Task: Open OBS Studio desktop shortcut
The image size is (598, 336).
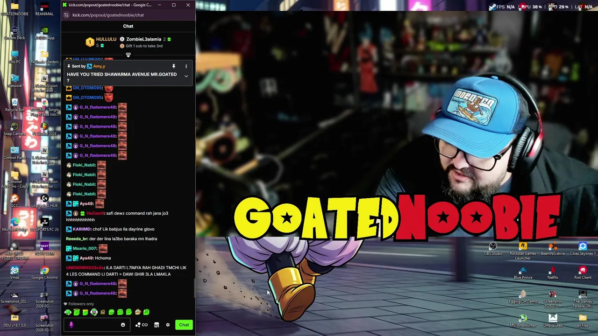Action: tap(493, 249)
